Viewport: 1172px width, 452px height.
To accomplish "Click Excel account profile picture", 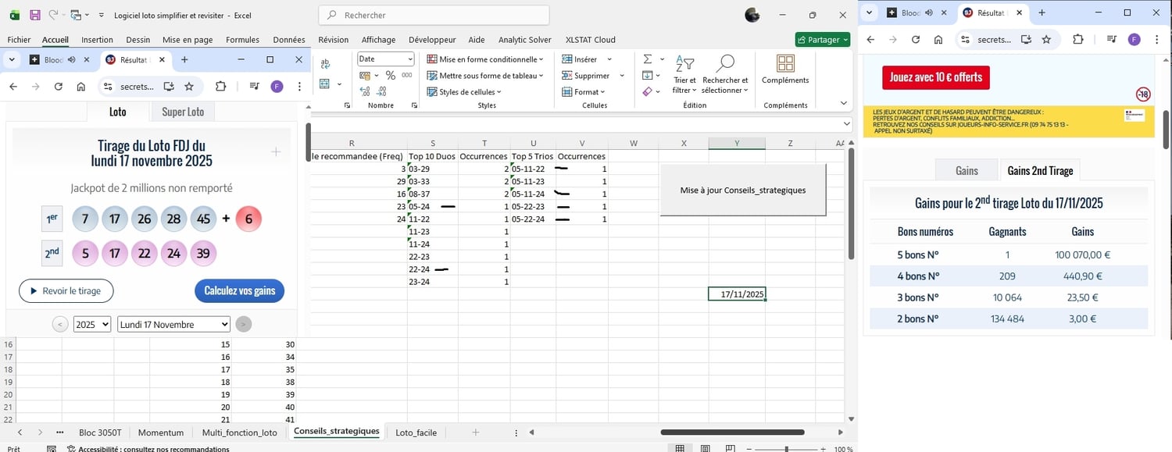I will (x=752, y=15).
